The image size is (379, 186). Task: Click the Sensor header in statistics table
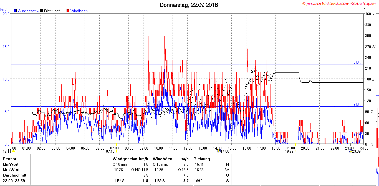[x=10, y=159]
